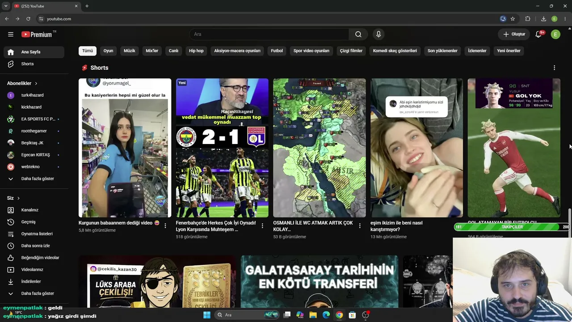Select the Canlı filter chip

(x=173, y=51)
